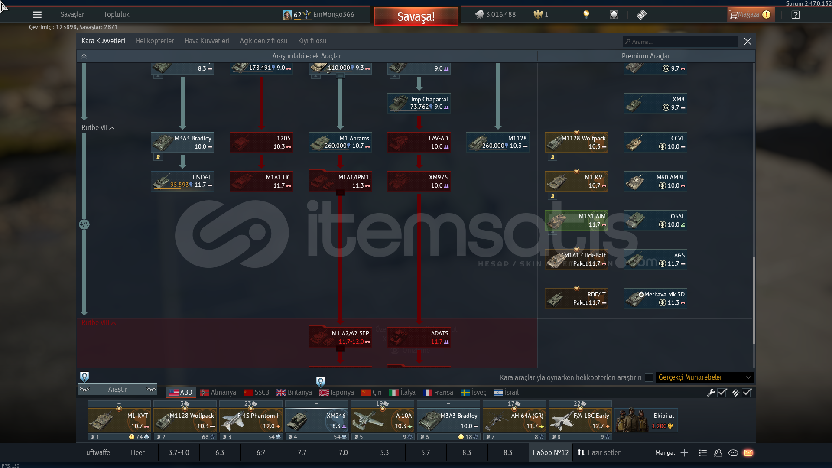Click the Savaşa! battle button
Viewport: 832px width, 468px height.
[x=416, y=16]
